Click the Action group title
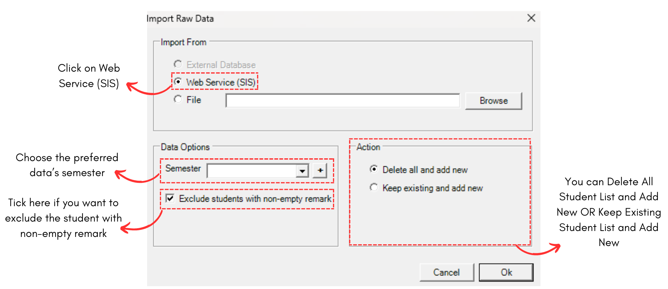 [x=368, y=147]
